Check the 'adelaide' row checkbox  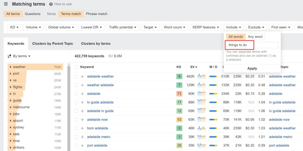coord(76,94)
